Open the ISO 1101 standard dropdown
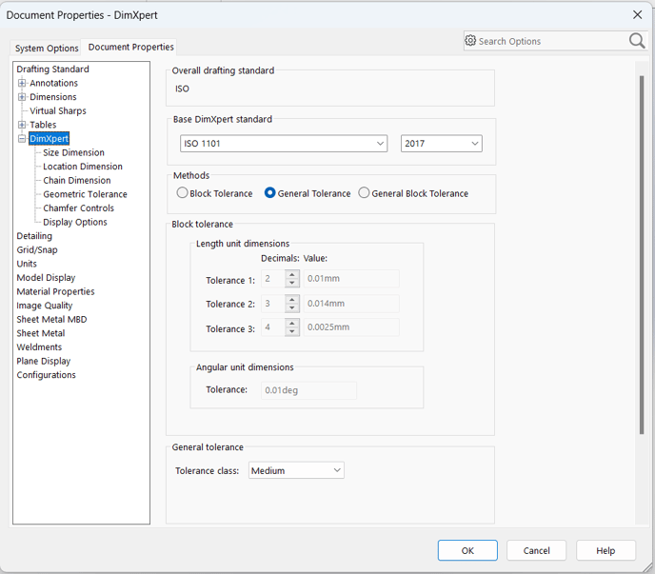 (284, 144)
